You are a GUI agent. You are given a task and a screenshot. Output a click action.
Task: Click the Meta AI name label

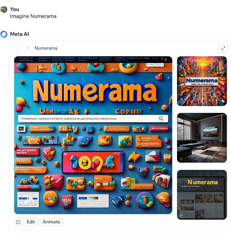[19, 34]
